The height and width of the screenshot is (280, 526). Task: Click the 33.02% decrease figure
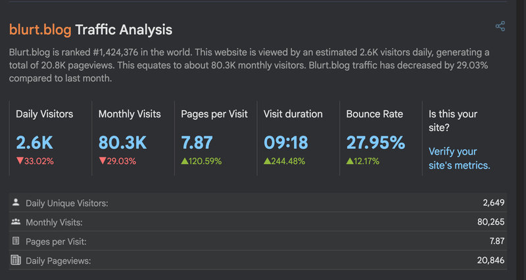[x=39, y=161]
